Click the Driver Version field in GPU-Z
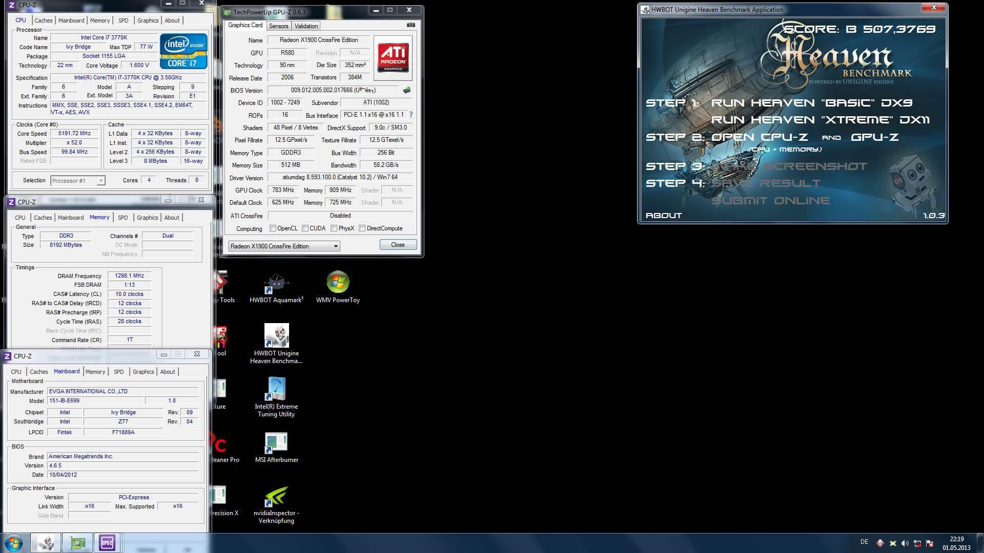Image resolution: width=984 pixels, height=553 pixels. tap(340, 177)
